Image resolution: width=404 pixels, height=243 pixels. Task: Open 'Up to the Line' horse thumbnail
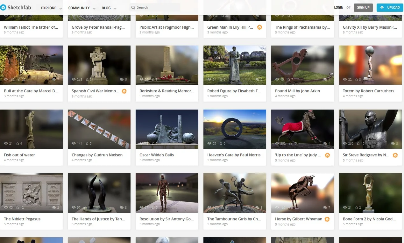(302, 129)
